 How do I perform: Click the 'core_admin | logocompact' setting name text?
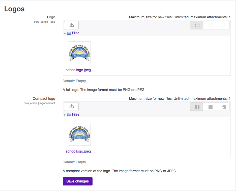pyautogui.click(x=39, y=103)
